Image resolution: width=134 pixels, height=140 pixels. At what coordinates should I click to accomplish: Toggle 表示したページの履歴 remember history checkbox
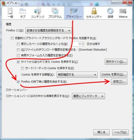coord(18,44)
